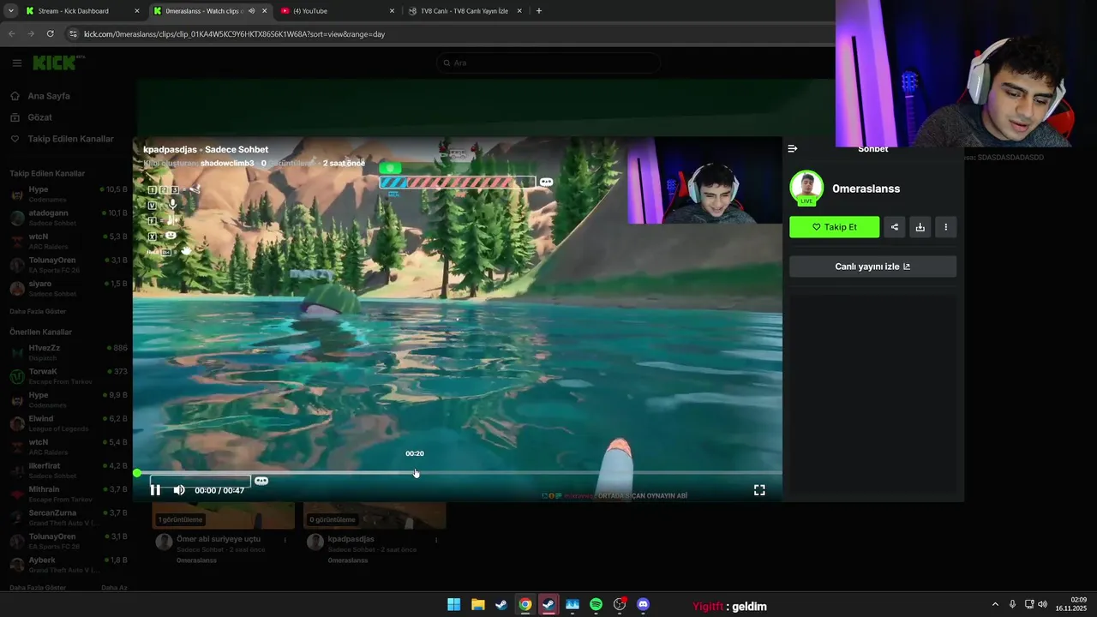Viewport: 1097px width, 617px height.
Task: Open the tab search dropdown
Action: pyautogui.click(x=10, y=11)
